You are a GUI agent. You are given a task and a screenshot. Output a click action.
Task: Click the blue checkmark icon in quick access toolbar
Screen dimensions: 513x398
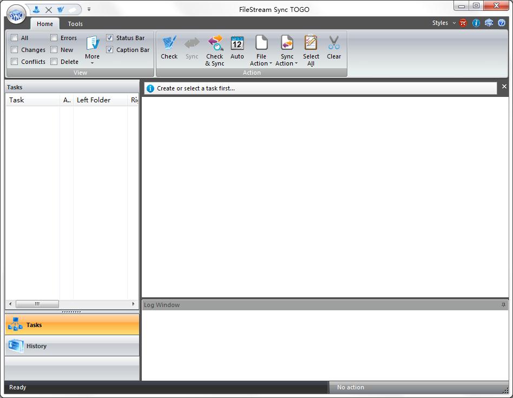pyautogui.click(x=61, y=10)
